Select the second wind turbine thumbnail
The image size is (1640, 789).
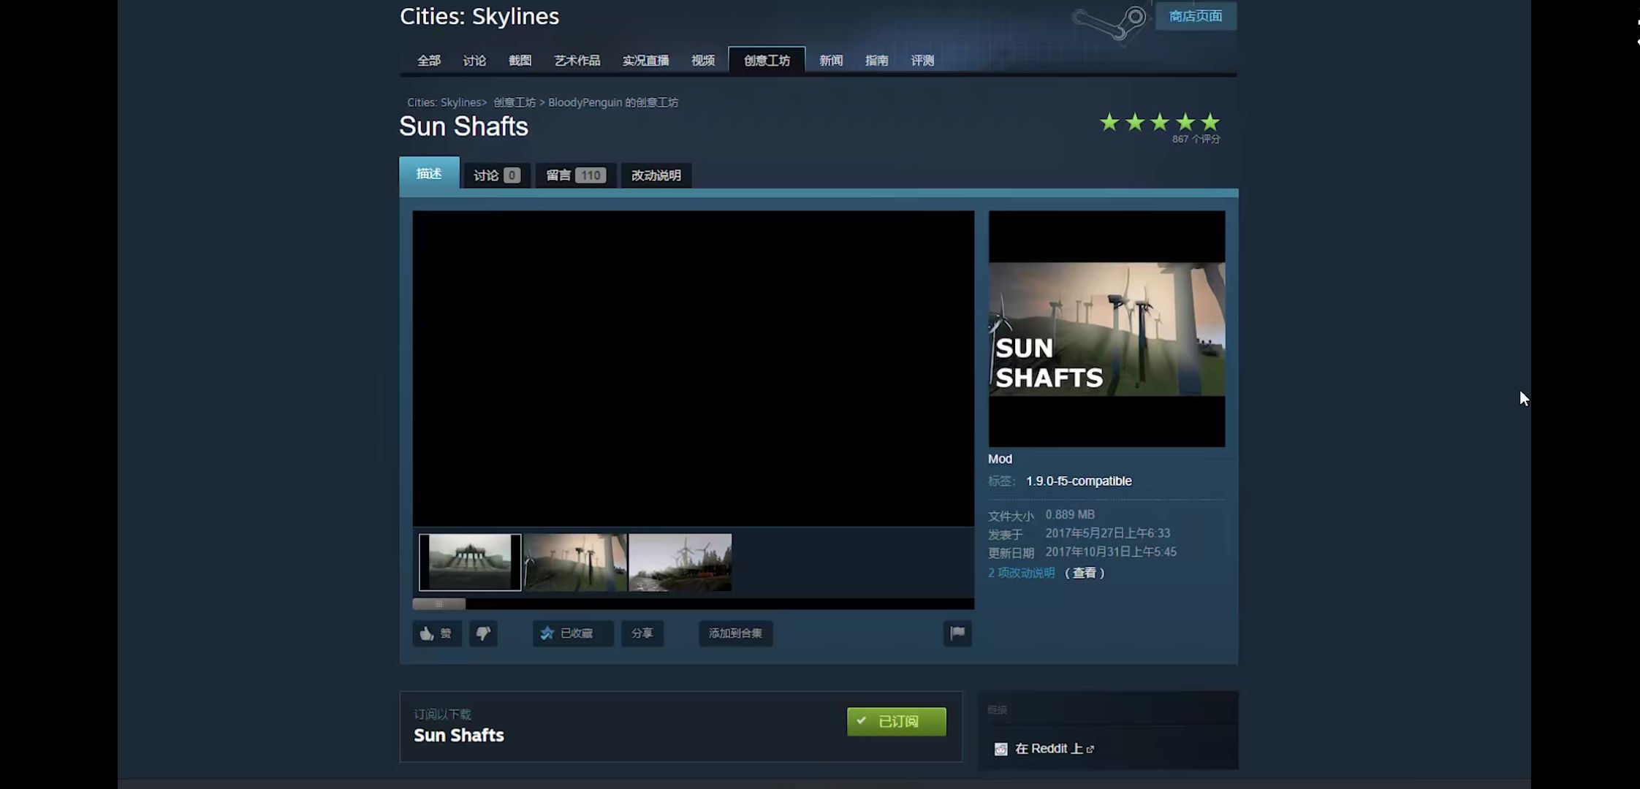(575, 563)
